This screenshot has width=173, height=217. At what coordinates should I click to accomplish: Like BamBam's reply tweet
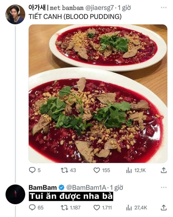(x=97, y=207)
